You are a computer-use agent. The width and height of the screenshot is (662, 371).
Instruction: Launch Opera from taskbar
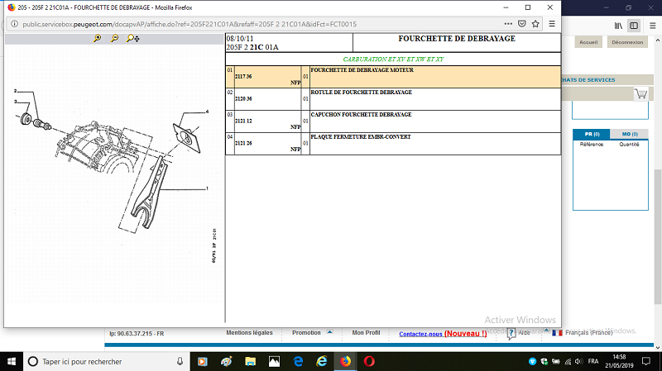pos(369,361)
